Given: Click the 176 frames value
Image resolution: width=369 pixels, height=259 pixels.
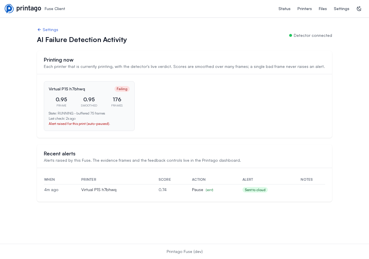Looking at the screenshot, I should (x=117, y=100).
